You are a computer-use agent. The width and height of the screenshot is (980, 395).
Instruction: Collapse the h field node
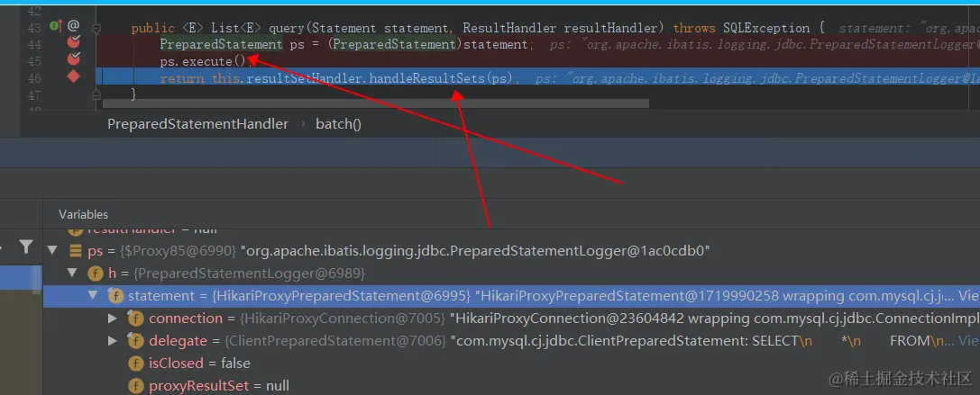tap(72, 274)
